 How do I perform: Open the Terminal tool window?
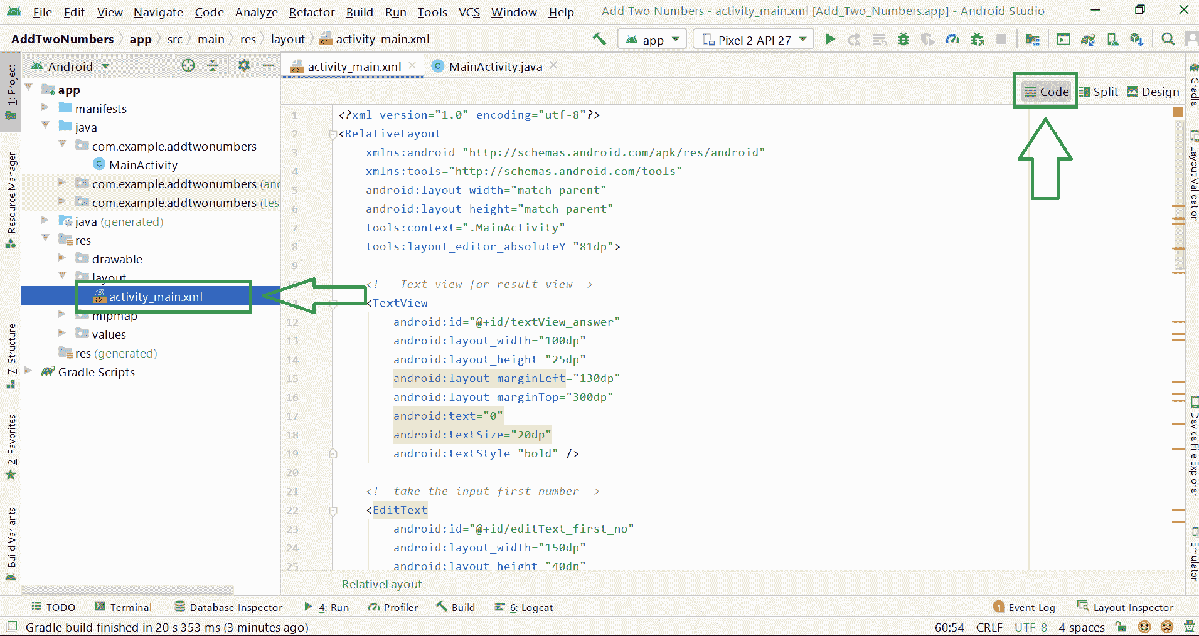[x=124, y=607]
